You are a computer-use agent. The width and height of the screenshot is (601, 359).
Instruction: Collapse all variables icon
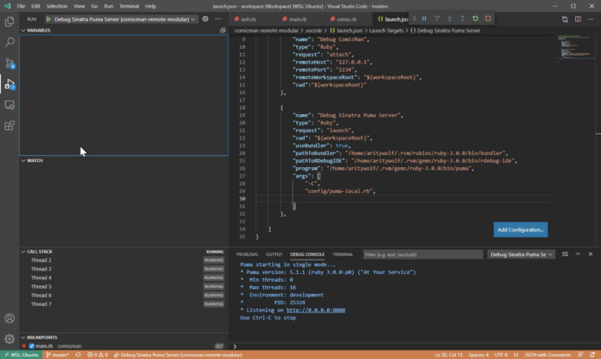[x=222, y=30]
